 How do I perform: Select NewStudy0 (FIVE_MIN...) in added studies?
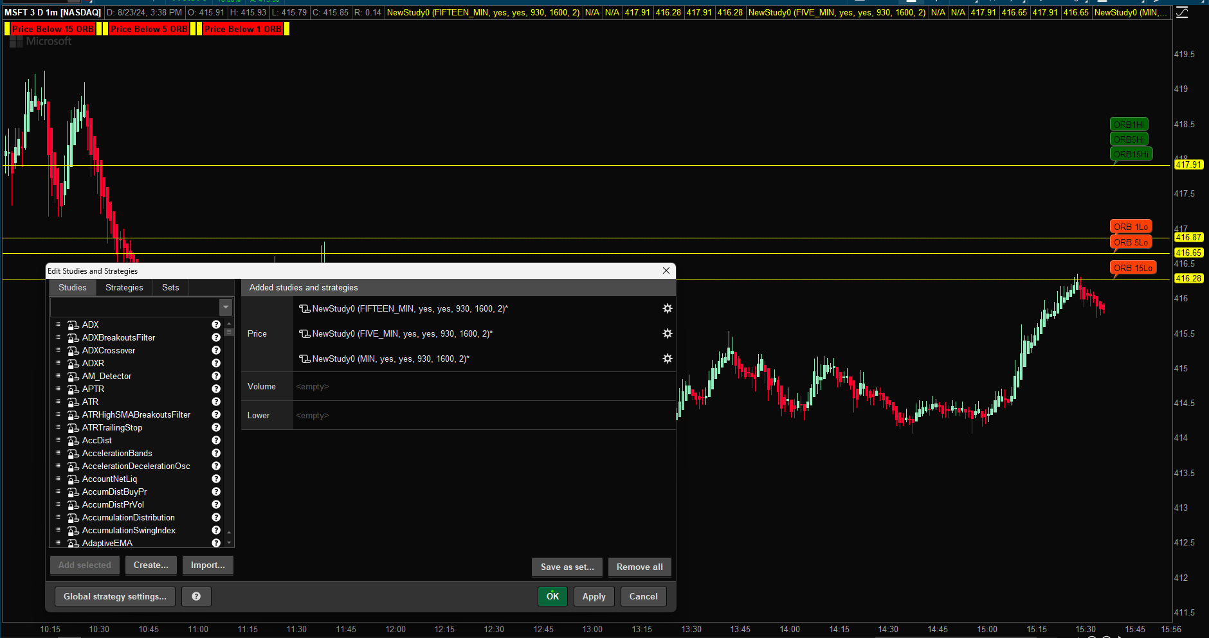click(x=402, y=333)
